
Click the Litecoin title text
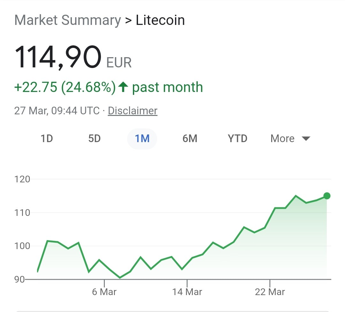pos(160,20)
